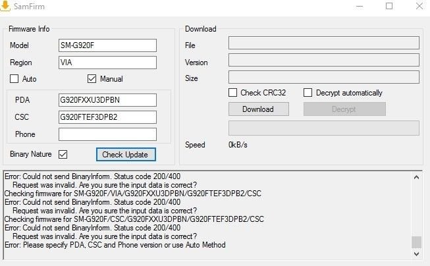
Task: Click the Download button
Action: click(x=259, y=109)
